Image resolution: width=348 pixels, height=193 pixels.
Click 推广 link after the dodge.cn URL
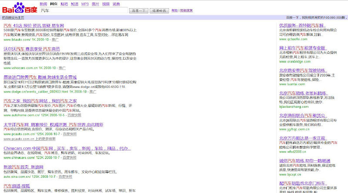pyautogui.click(x=93, y=92)
